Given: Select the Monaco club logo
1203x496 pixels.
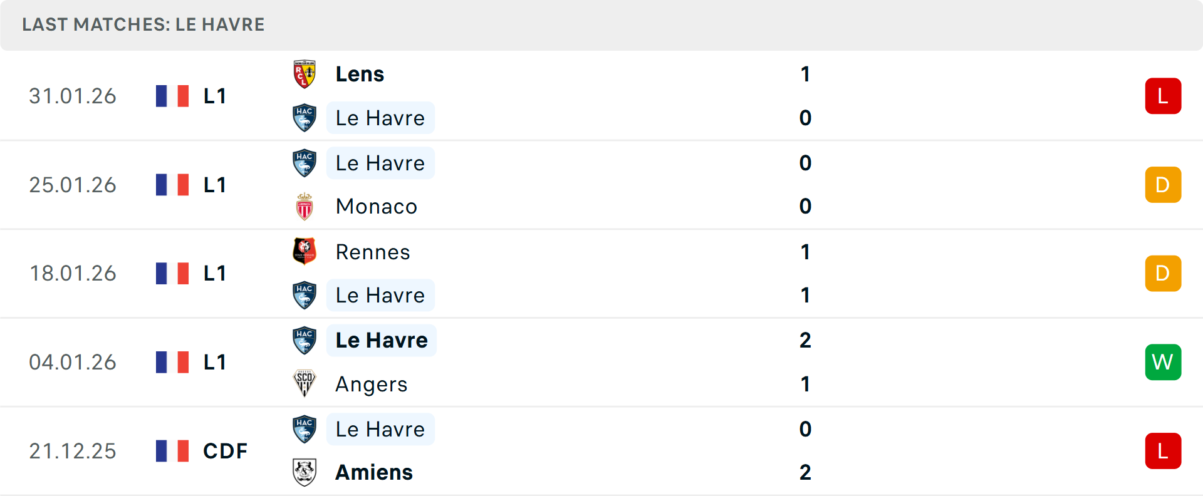Looking at the screenshot, I should pos(305,206).
